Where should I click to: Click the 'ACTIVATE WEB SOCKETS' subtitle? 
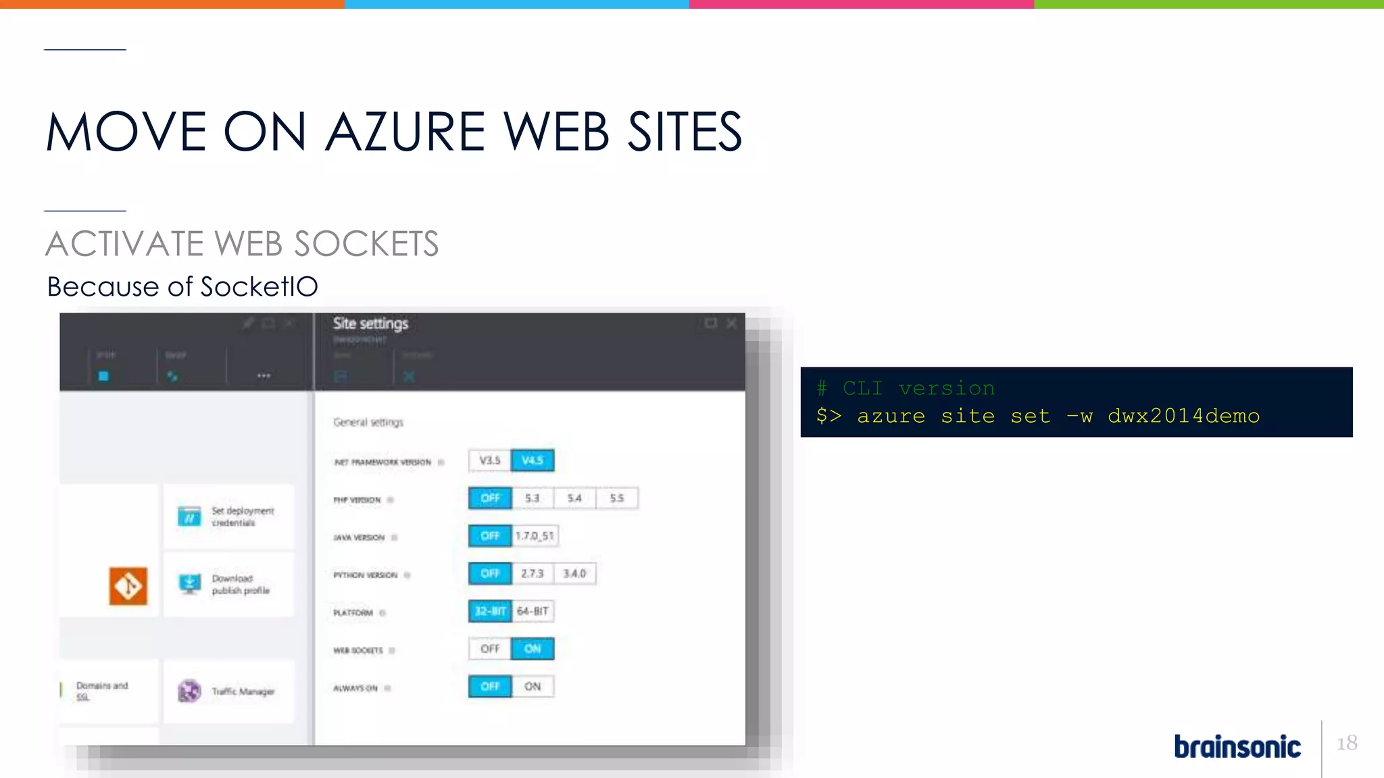click(x=242, y=244)
